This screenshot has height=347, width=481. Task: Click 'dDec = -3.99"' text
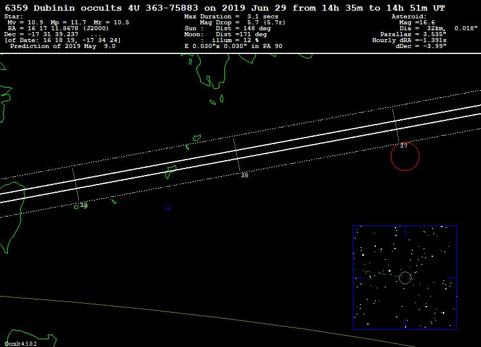point(421,46)
